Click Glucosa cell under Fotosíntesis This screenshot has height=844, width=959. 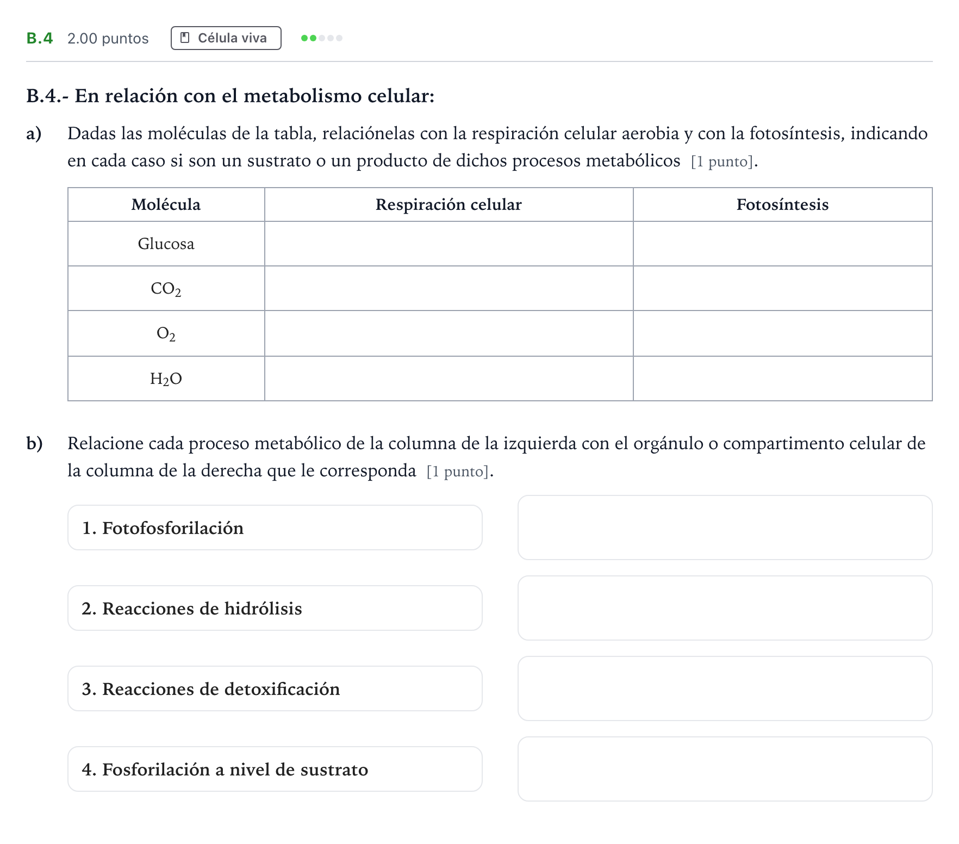coord(783,244)
